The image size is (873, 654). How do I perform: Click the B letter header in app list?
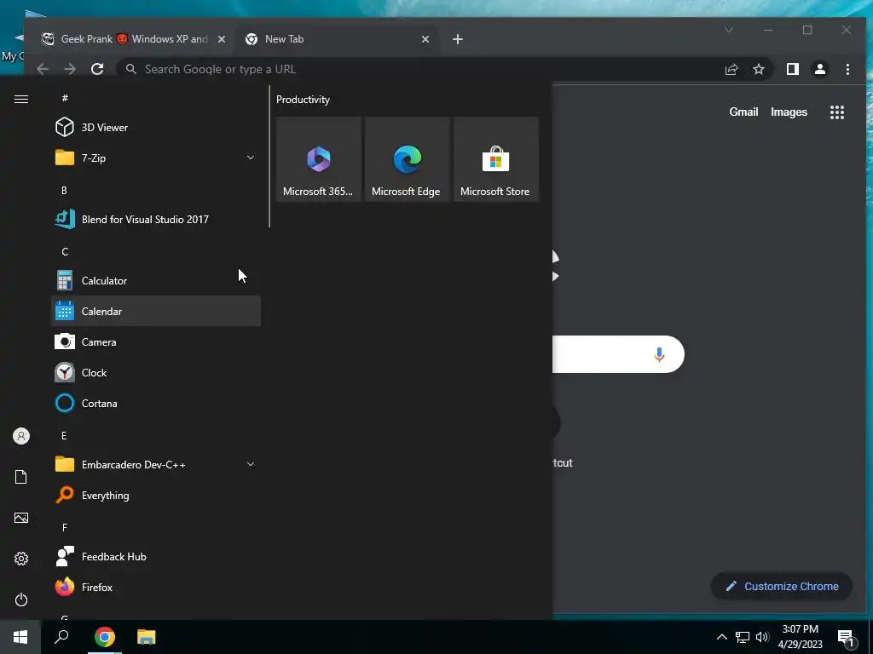(65, 190)
